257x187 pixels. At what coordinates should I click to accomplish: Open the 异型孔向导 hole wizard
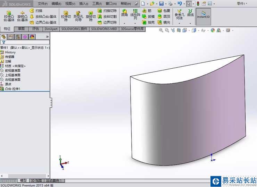78,16
